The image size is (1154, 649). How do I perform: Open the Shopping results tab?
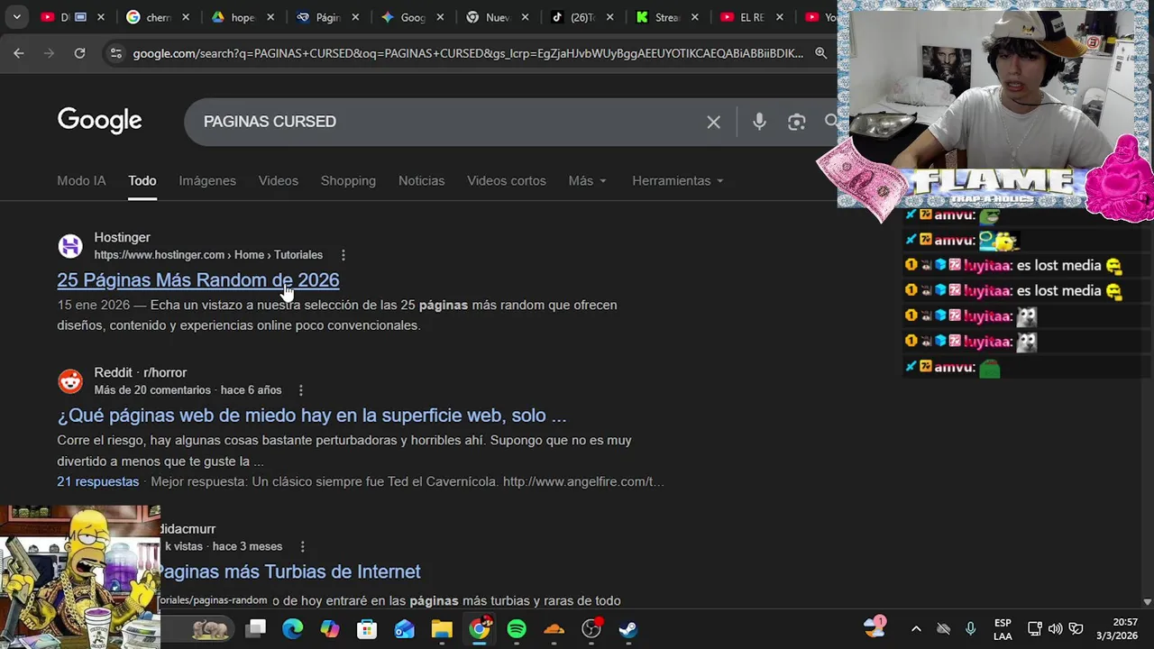click(348, 180)
